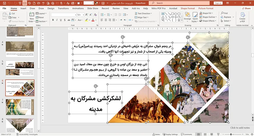
Task: Save the presentation from the quick access toolbar
Action: (x=4, y=3)
